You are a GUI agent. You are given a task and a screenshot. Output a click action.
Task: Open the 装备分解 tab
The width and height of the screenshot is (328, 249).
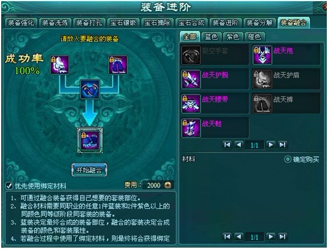pos(260,22)
